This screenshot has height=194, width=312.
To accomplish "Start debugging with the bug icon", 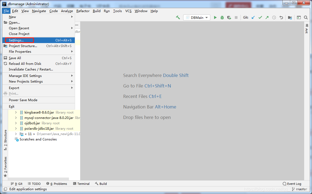I will [222, 17].
